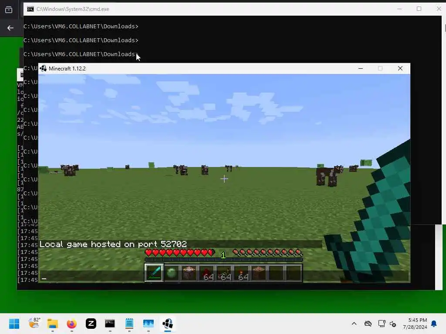Select the third hotbar slot item
This screenshot has height=334, width=446.
(x=189, y=273)
